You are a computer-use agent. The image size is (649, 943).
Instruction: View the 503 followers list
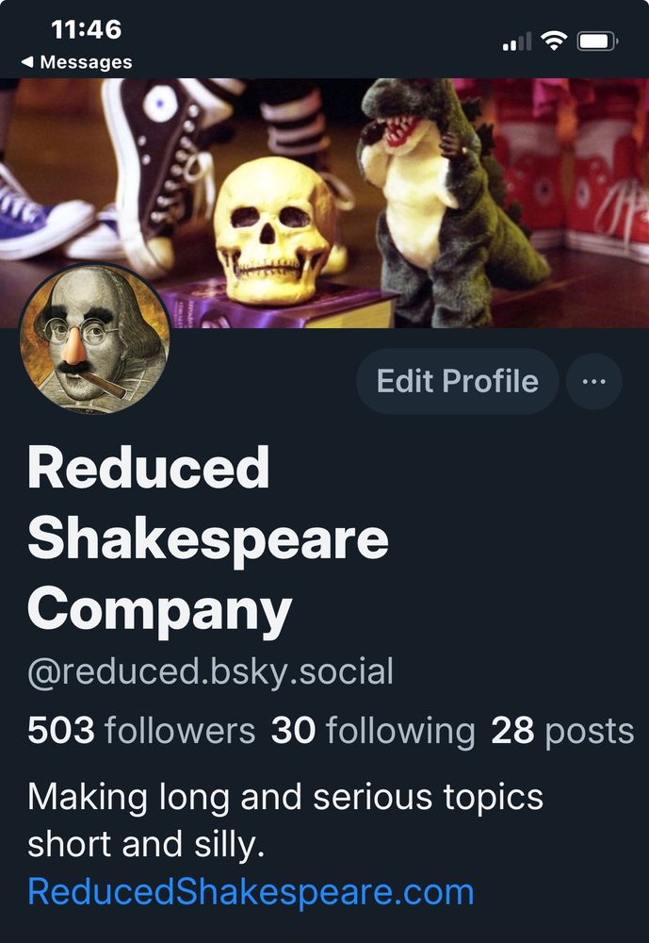tap(141, 731)
